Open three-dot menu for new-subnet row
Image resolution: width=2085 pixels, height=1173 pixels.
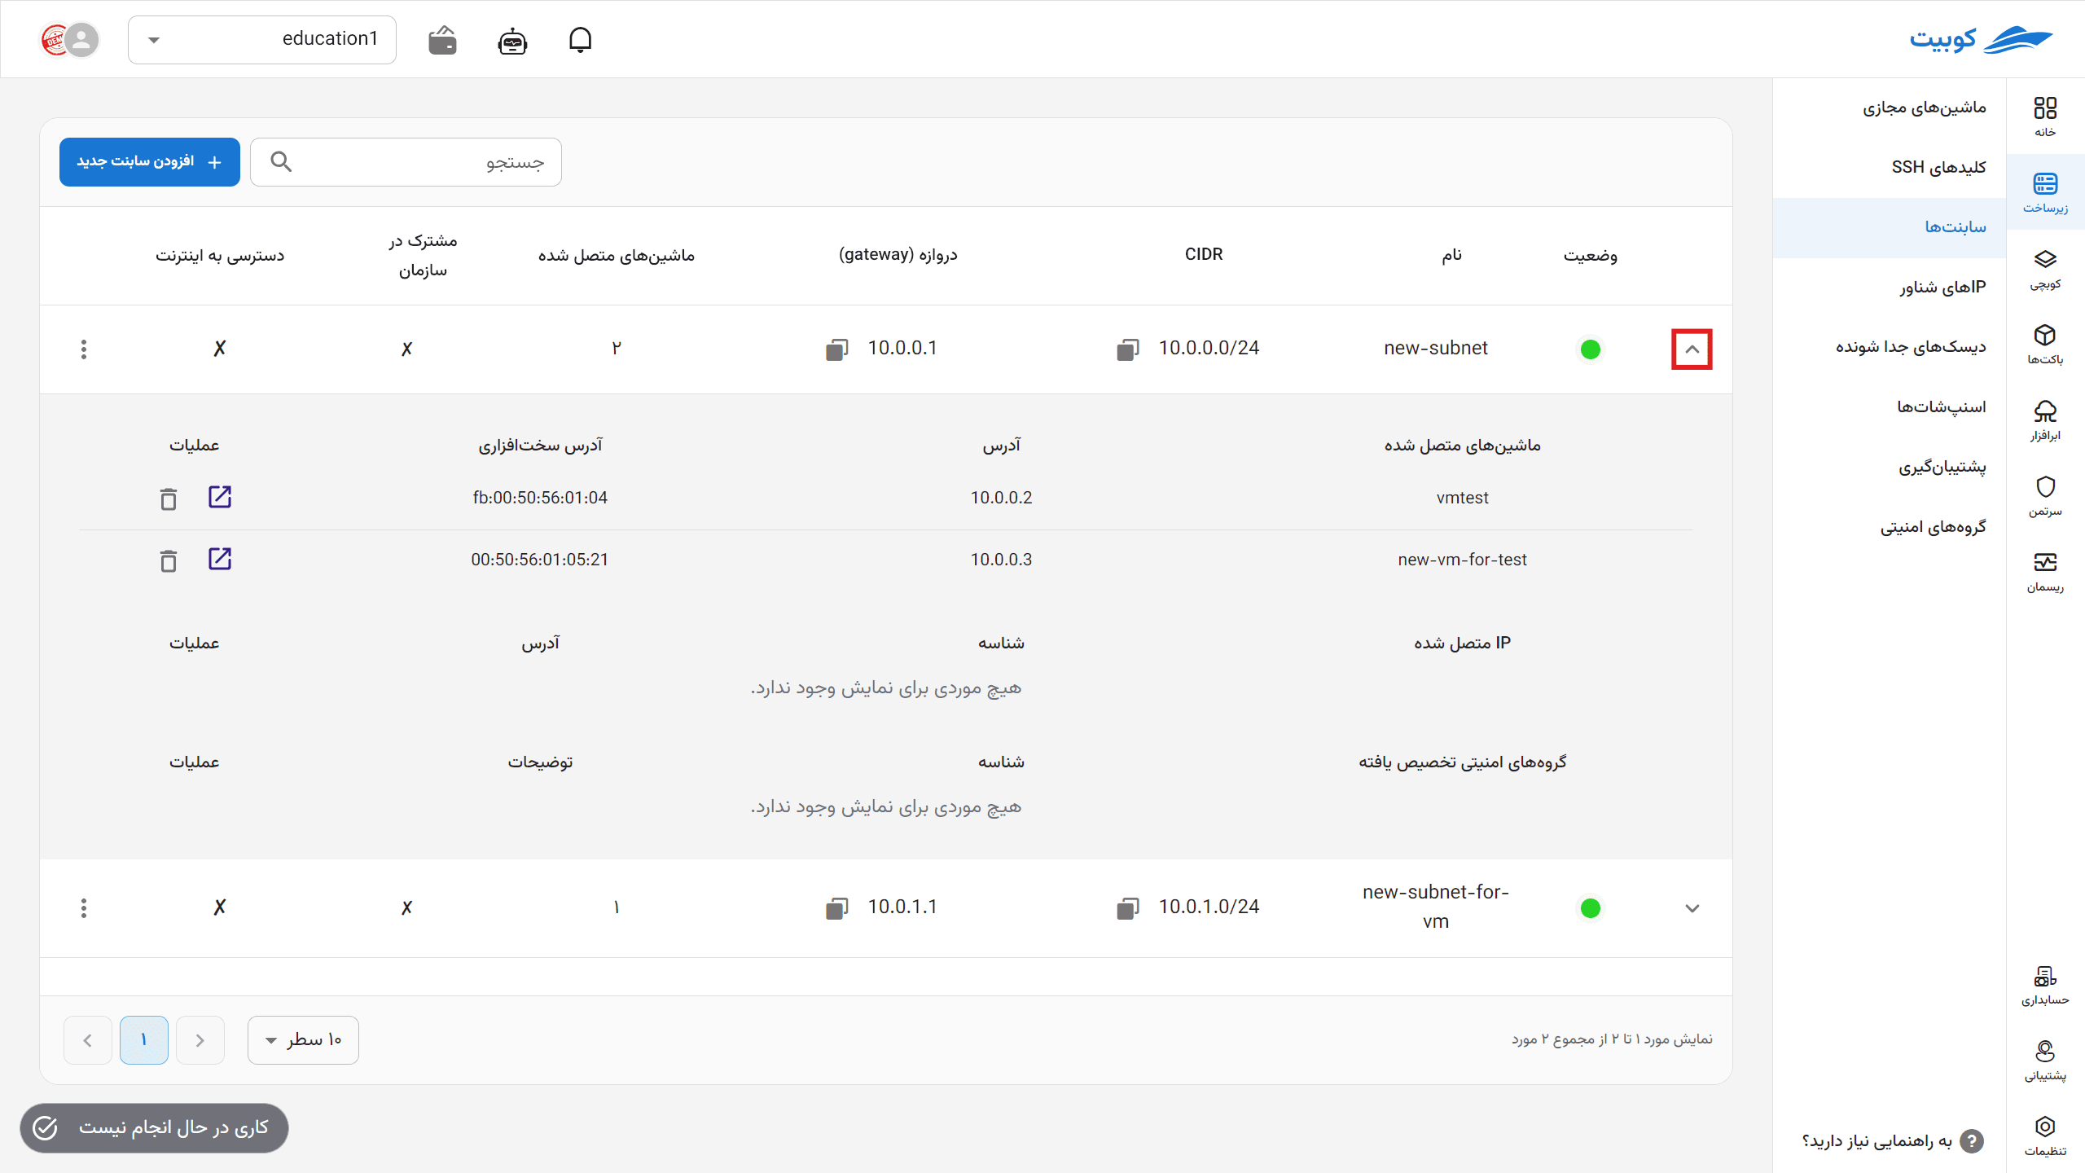point(84,349)
